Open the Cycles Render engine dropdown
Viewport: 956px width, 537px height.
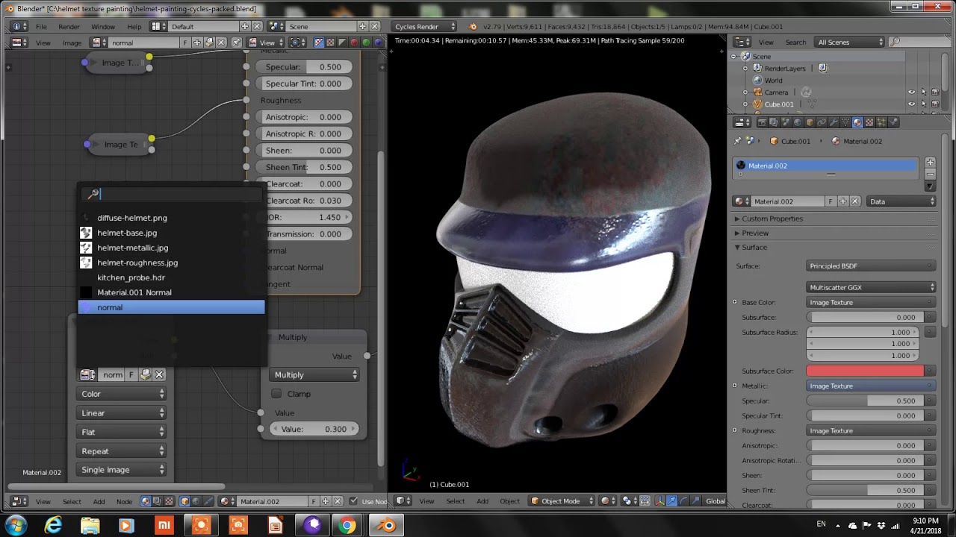click(x=425, y=26)
